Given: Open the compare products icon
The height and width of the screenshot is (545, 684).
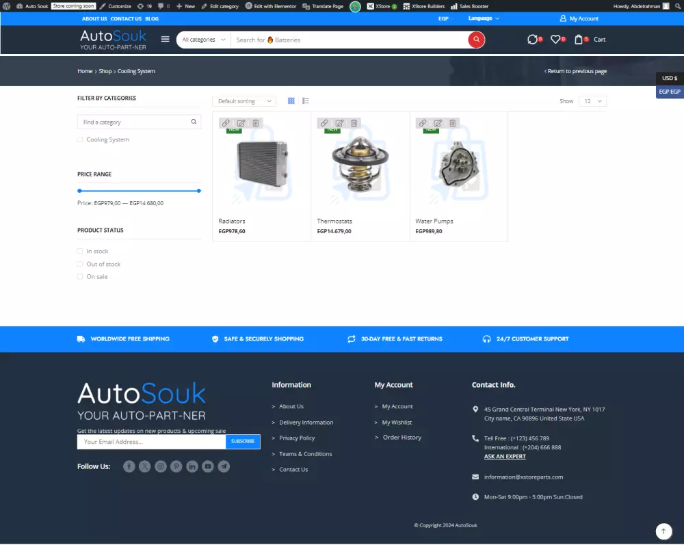Looking at the screenshot, I should click(x=532, y=40).
